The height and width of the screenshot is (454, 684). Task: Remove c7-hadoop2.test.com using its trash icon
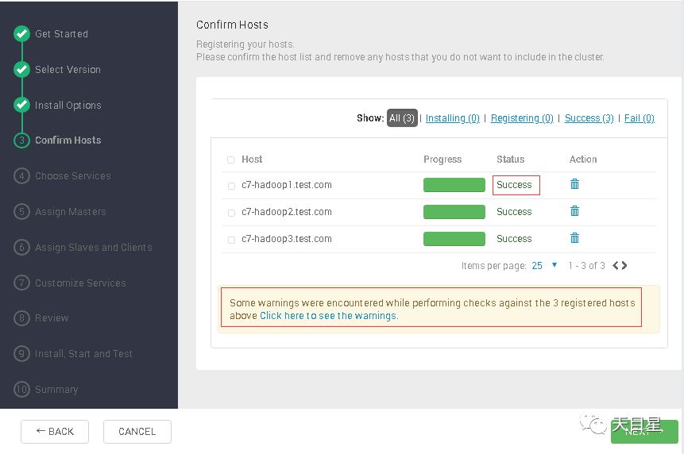(x=574, y=211)
